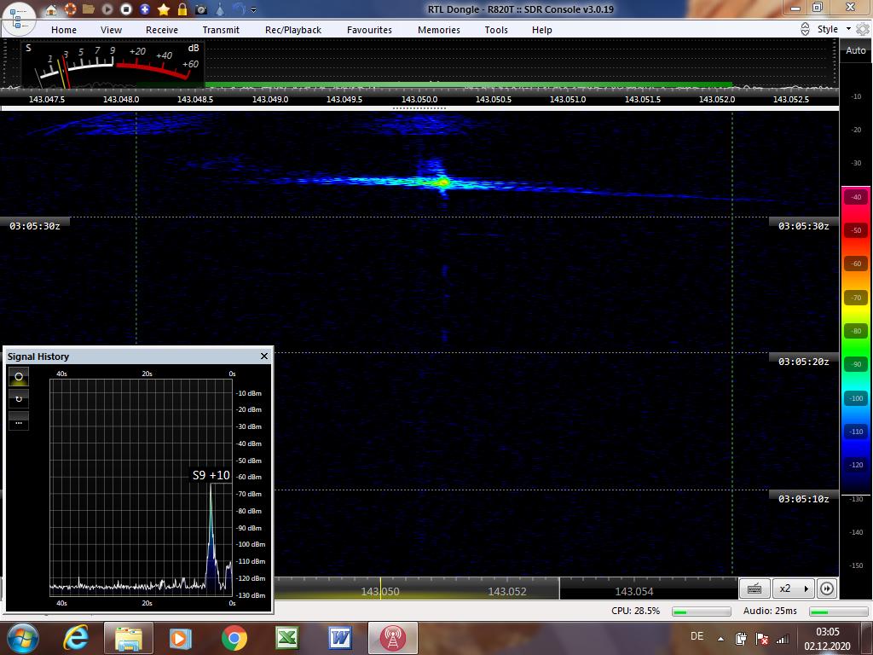Click the house icon in quick access toolbar
This screenshot has height=655, width=873.
50,9
